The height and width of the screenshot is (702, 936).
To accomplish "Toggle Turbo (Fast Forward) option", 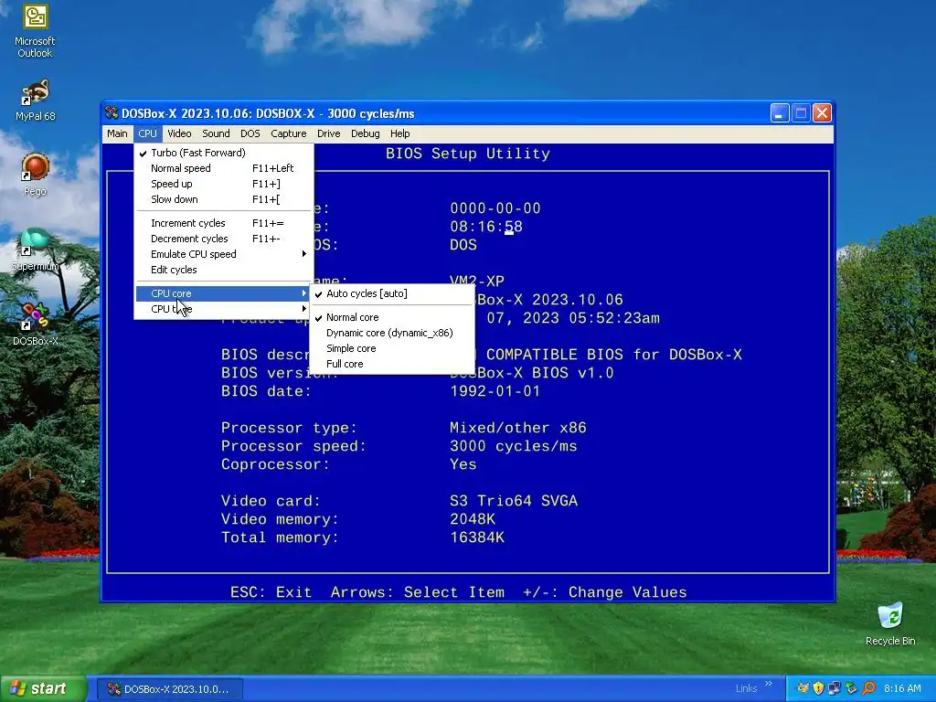I will 224,153.
